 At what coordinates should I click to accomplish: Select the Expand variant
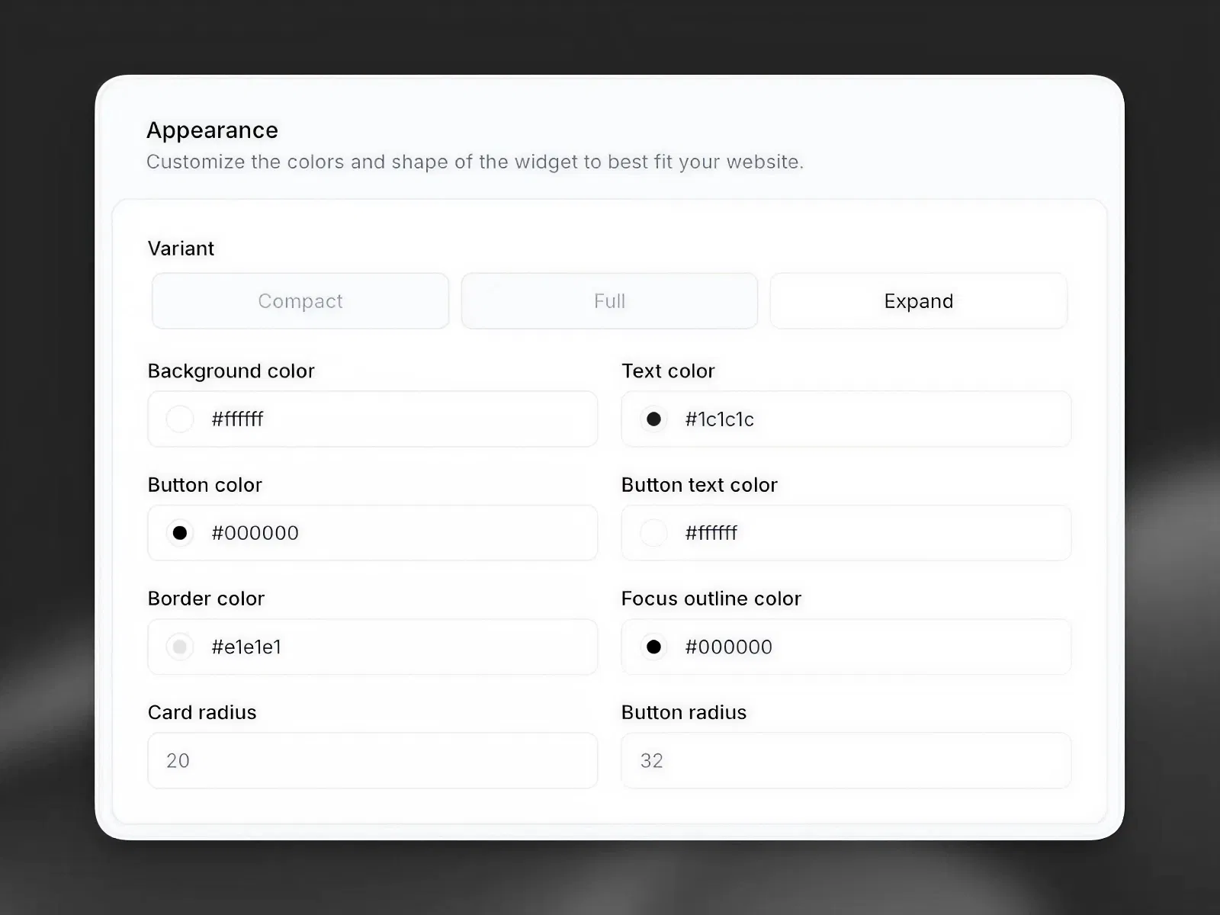(x=918, y=300)
